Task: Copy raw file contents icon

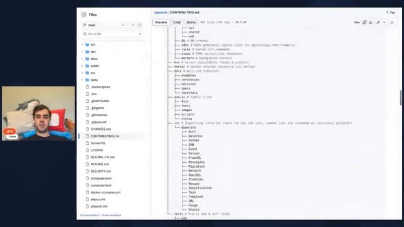Action: pyautogui.click(x=364, y=23)
